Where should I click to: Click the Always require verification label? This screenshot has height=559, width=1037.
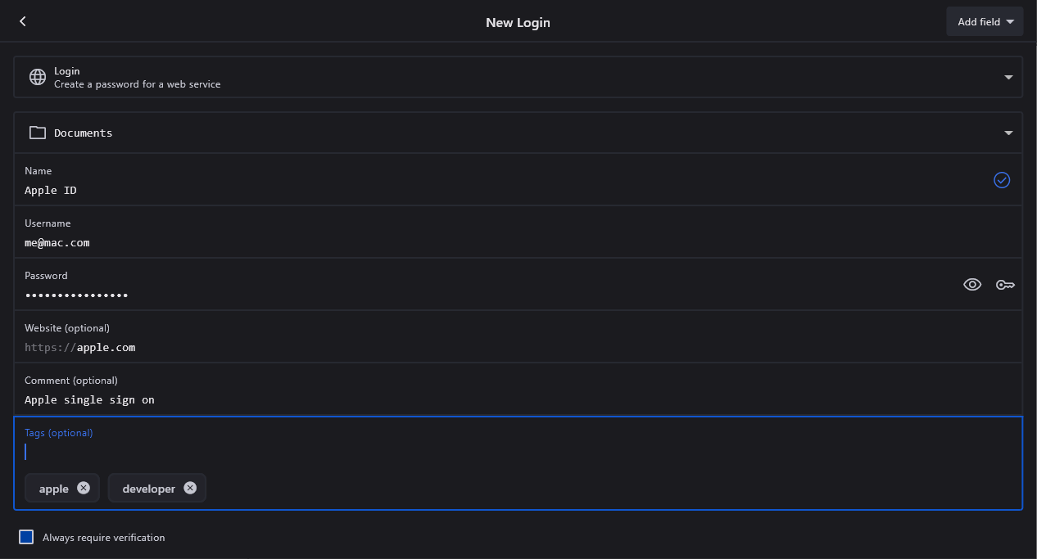104,538
